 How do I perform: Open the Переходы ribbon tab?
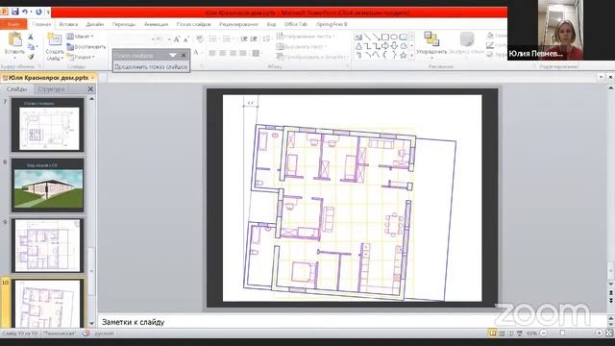pyautogui.click(x=124, y=24)
